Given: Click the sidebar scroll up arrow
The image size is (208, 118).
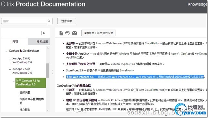Looking at the screenshot, I should (48, 48).
